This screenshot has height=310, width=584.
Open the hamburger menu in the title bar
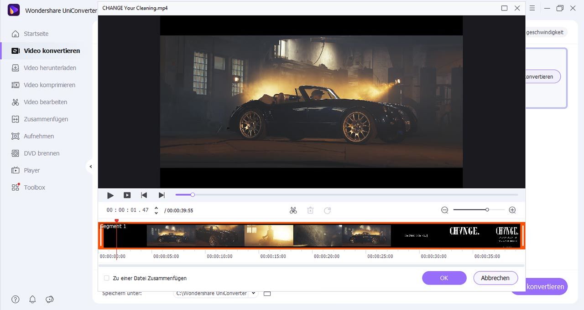(x=532, y=8)
